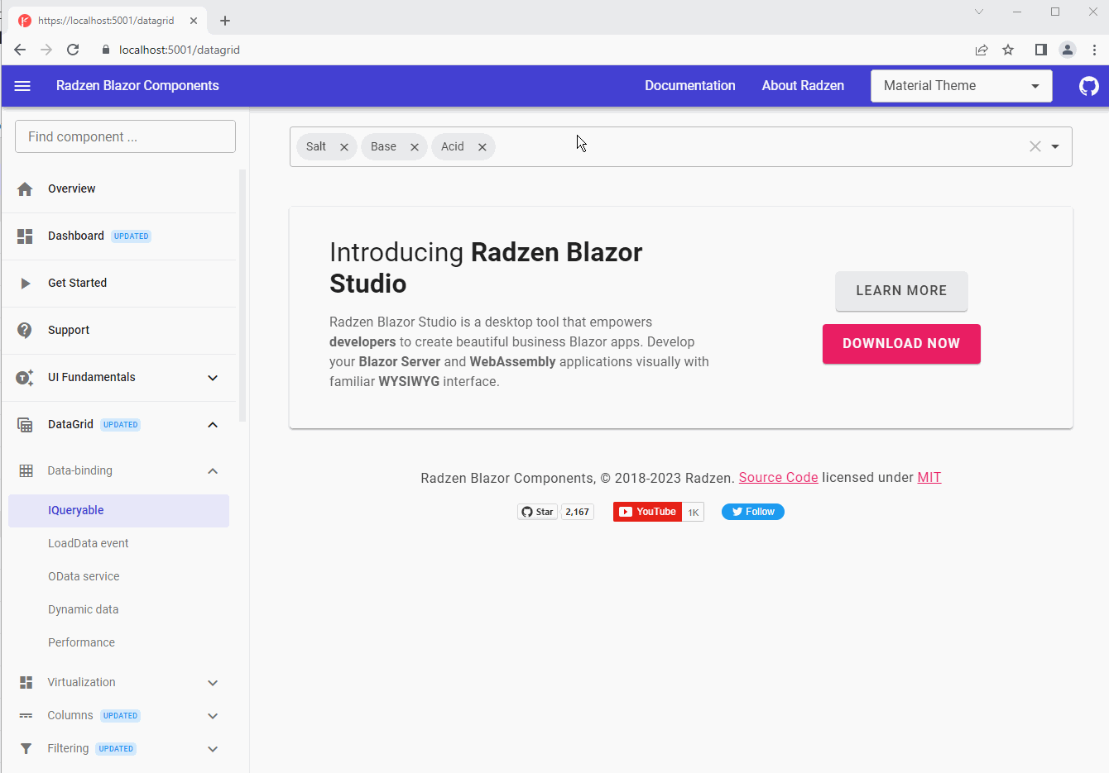Open the Material Theme dropdown
This screenshot has width=1109, height=773.
961,86
